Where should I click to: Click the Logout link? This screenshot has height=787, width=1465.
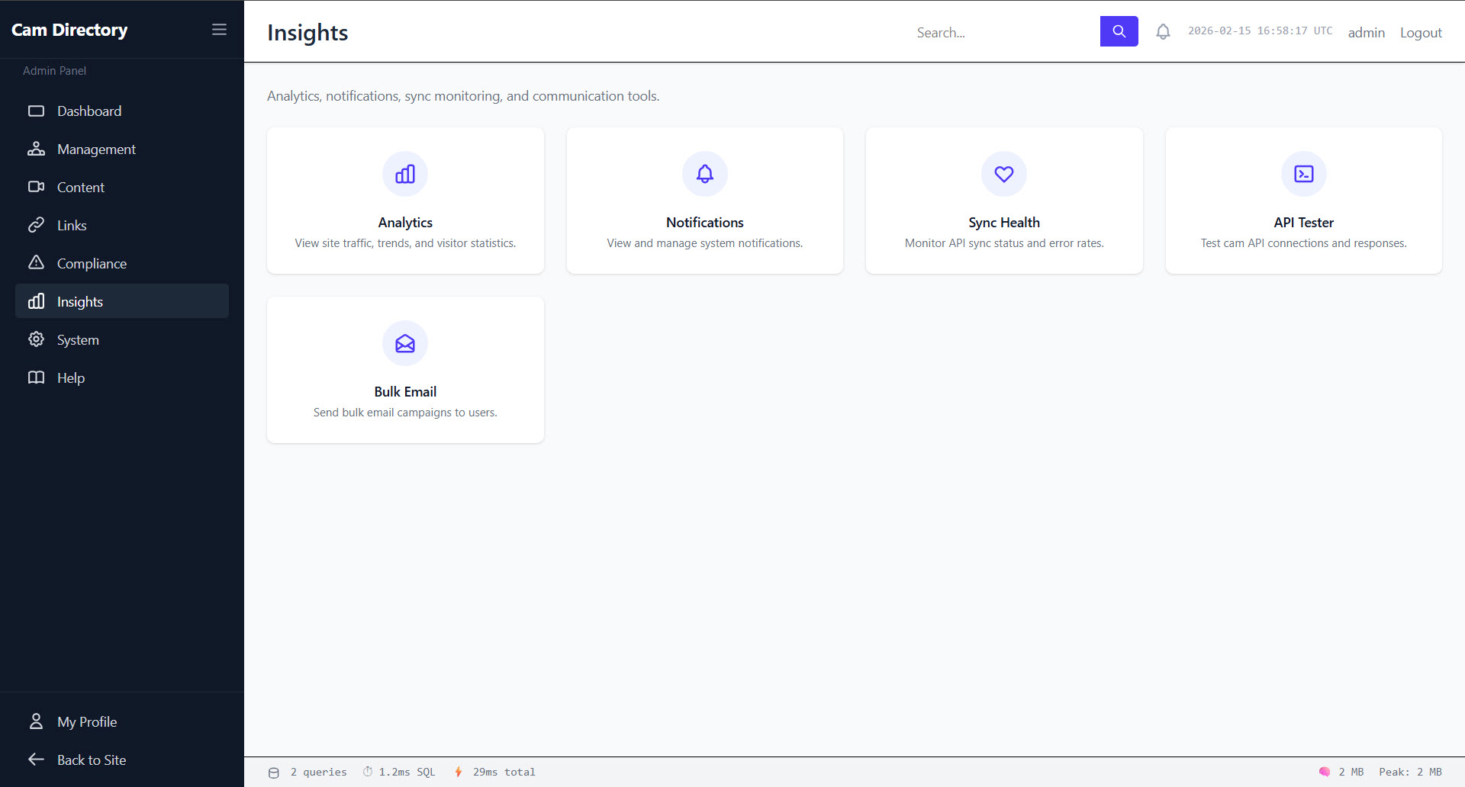[x=1420, y=33]
